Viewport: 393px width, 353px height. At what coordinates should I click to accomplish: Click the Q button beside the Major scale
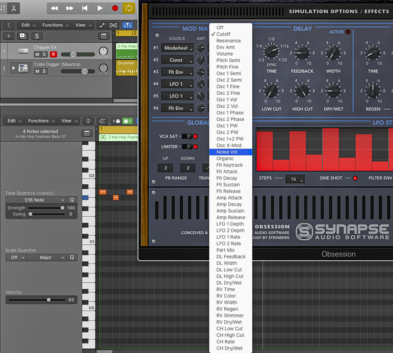pos(72,258)
